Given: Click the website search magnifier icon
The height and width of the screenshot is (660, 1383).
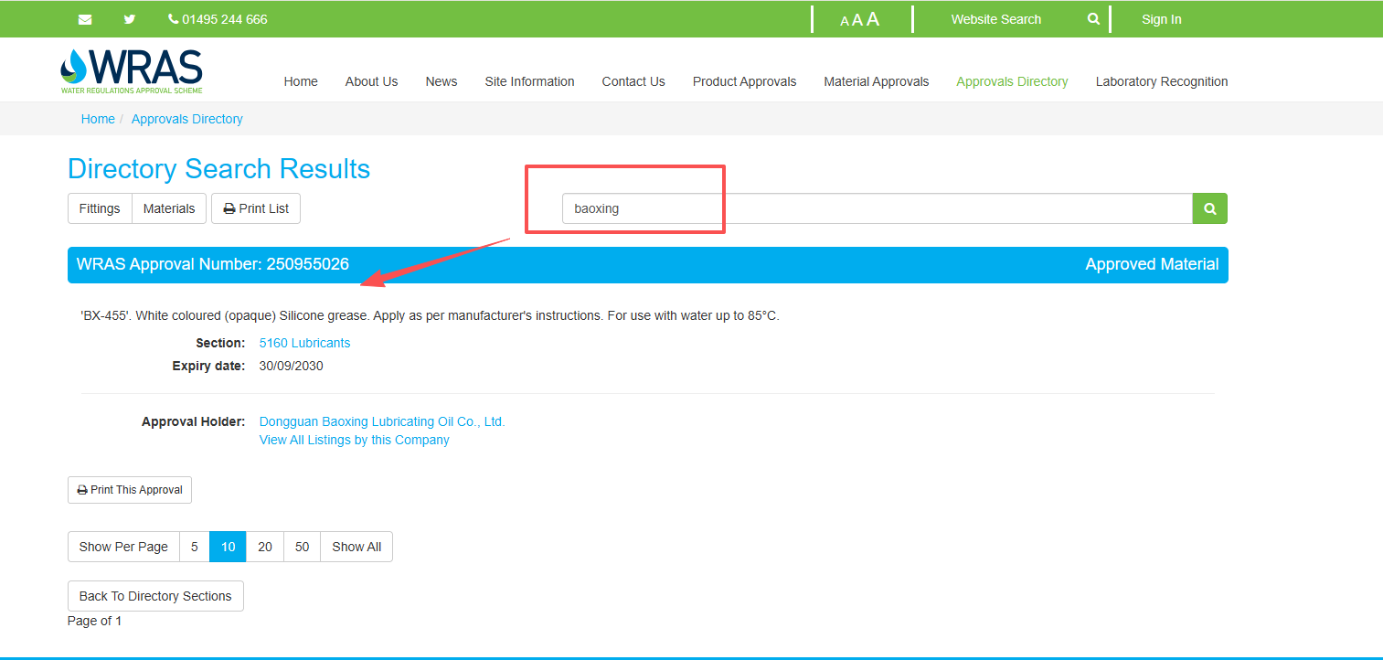Looking at the screenshot, I should pos(1093,19).
